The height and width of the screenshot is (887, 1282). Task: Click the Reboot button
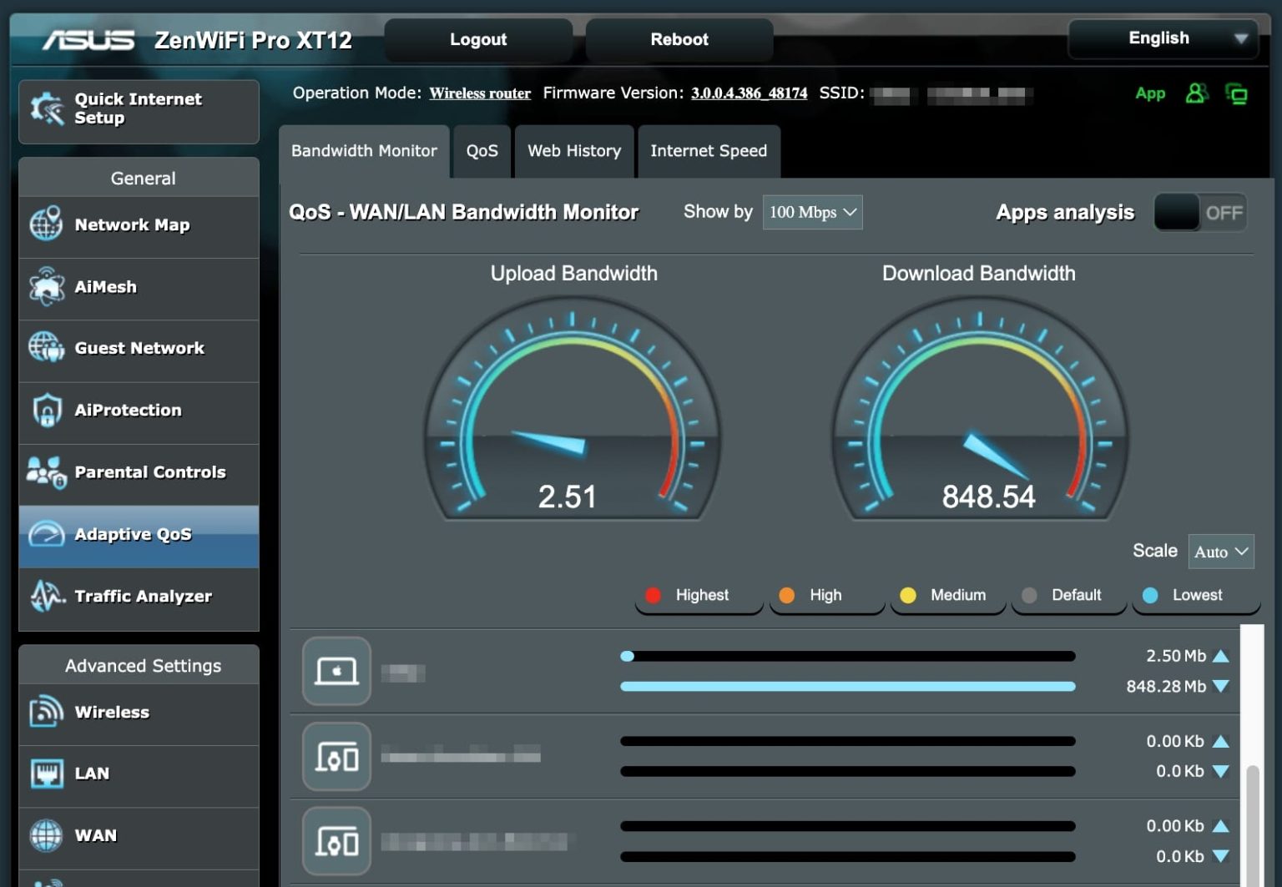click(679, 38)
